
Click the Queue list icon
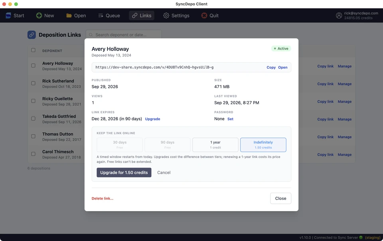(101, 16)
